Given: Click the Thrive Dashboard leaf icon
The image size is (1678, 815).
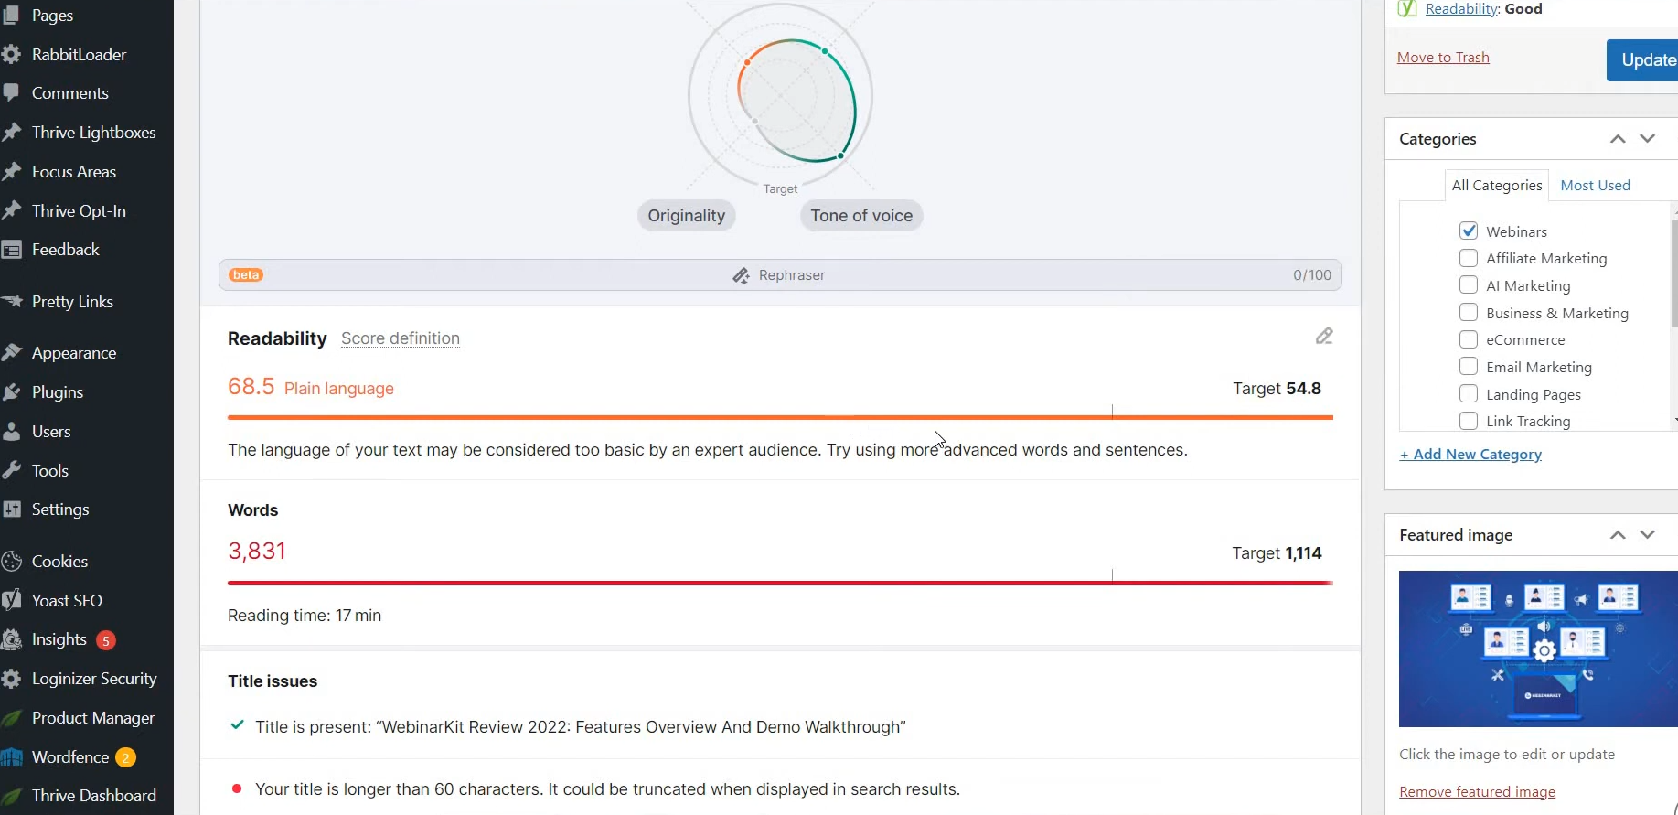Looking at the screenshot, I should (11, 796).
